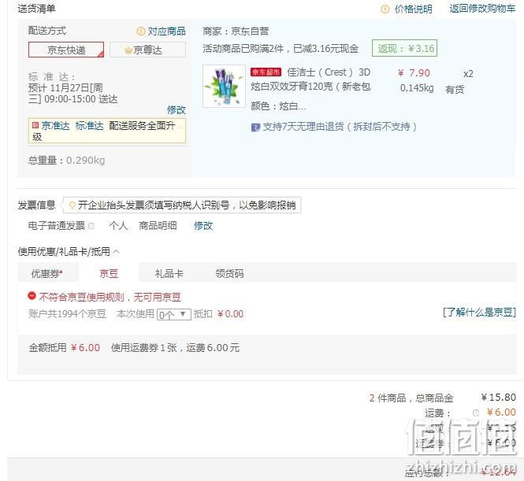
Task: Click product price ¥7.90
Action: [414, 73]
